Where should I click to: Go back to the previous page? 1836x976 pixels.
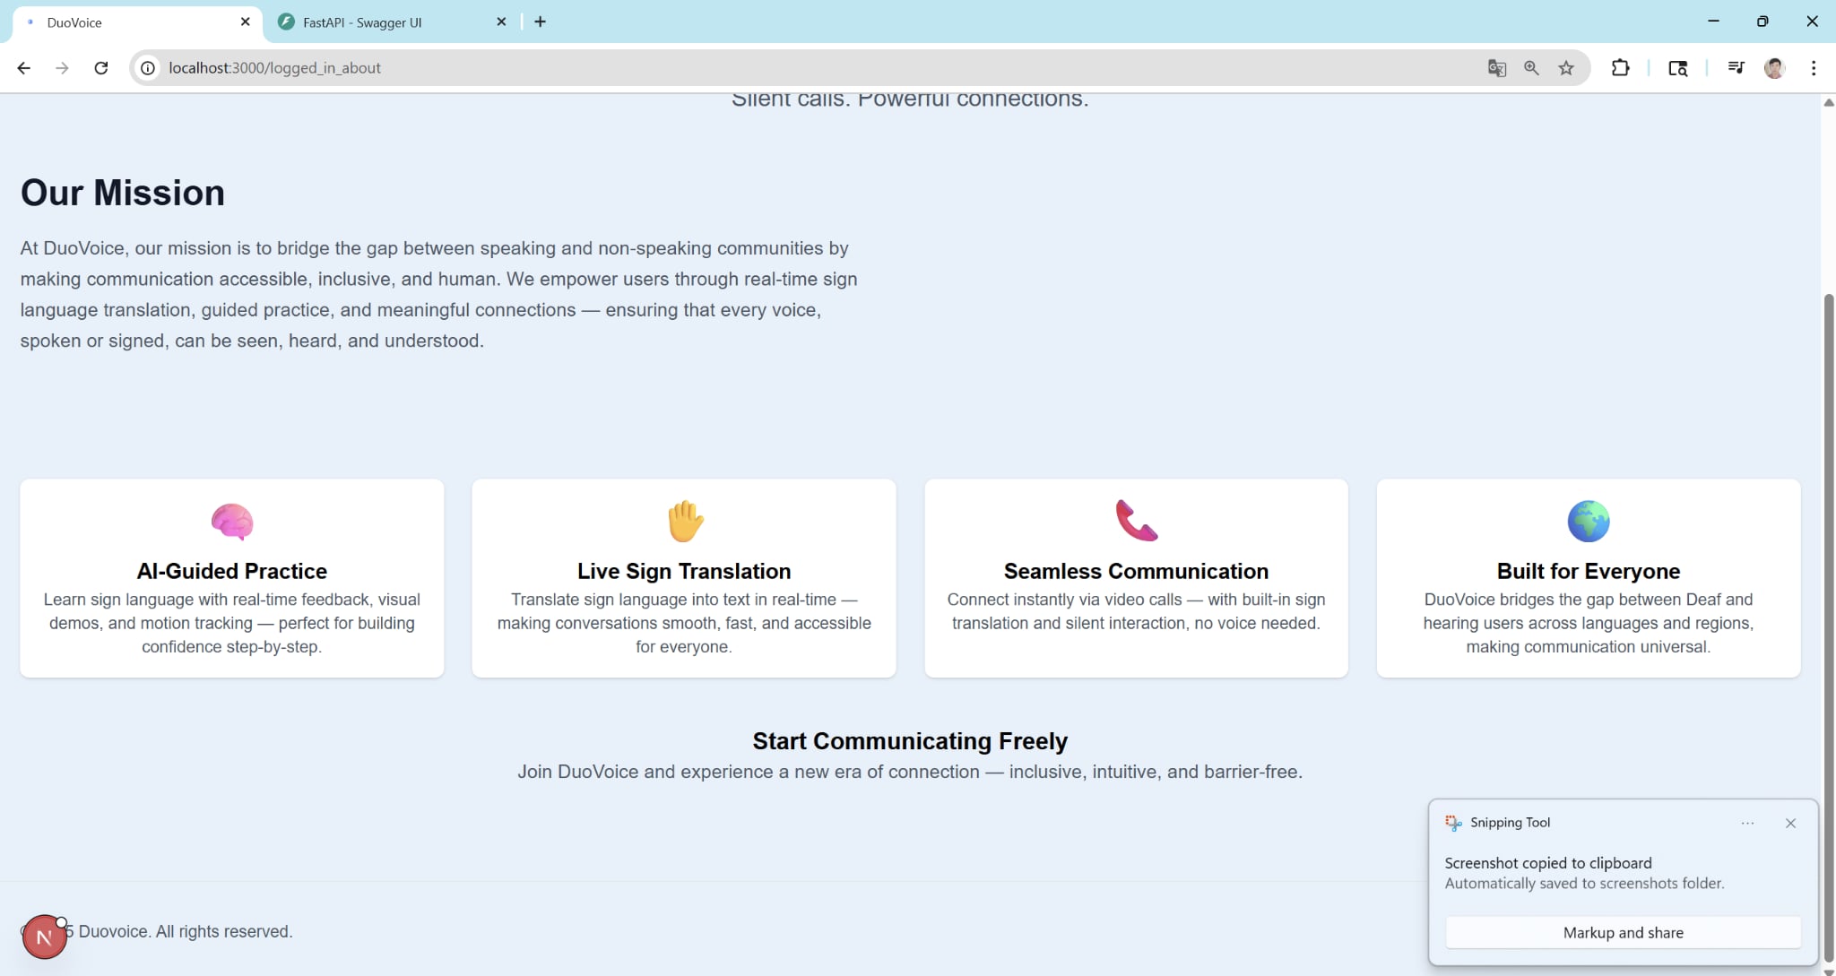point(24,68)
